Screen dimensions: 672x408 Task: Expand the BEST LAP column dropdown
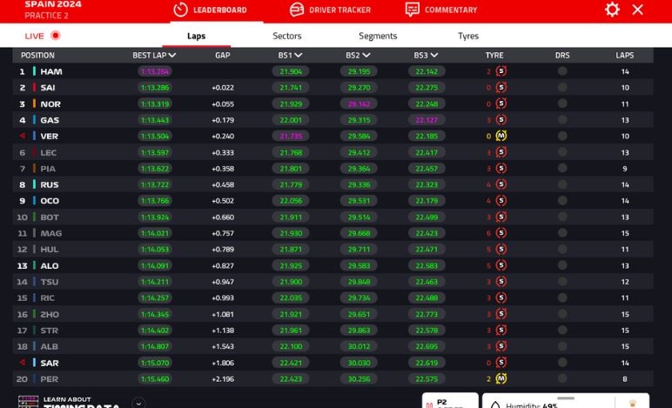172,56
